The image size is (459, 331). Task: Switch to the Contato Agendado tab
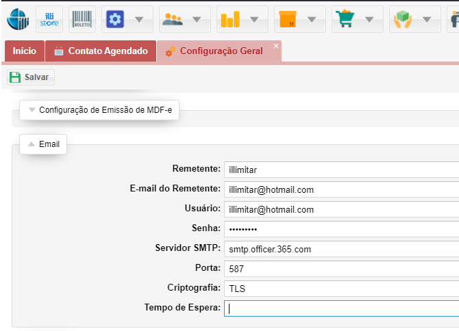pos(101,51)
